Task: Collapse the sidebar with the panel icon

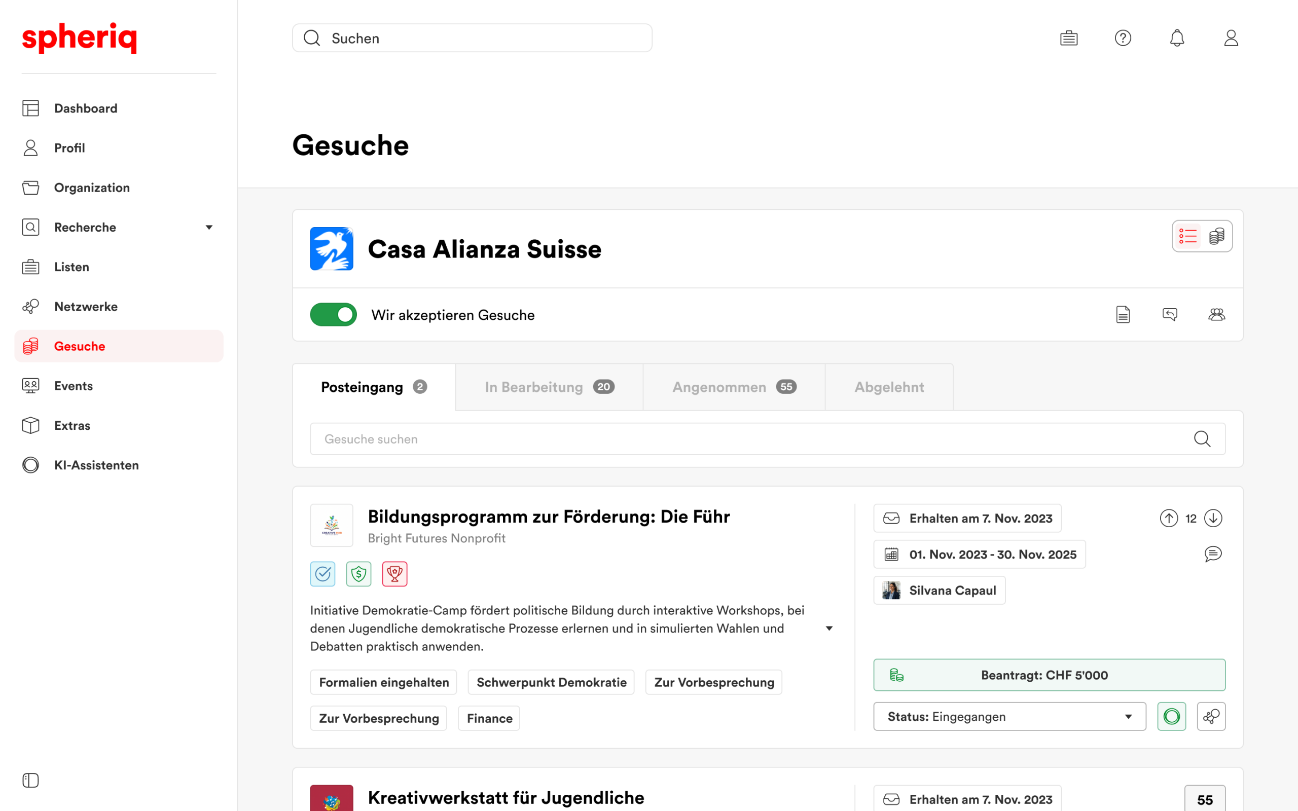Action: click(x=30, y=780)
